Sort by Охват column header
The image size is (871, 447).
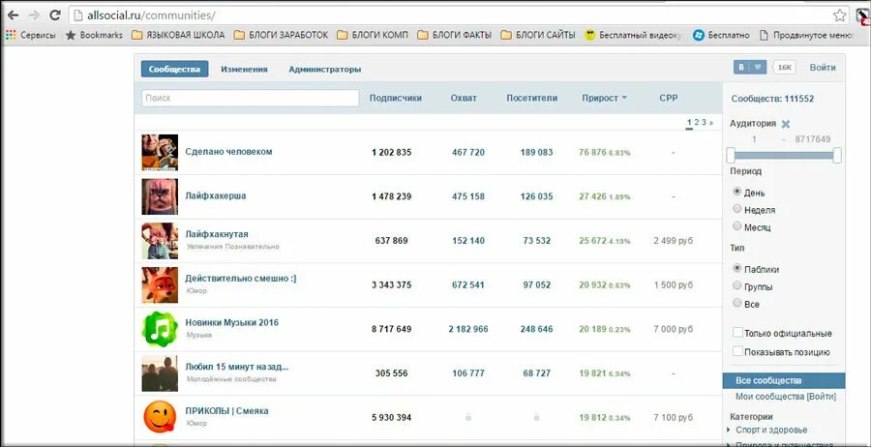[x=464, y=98]
